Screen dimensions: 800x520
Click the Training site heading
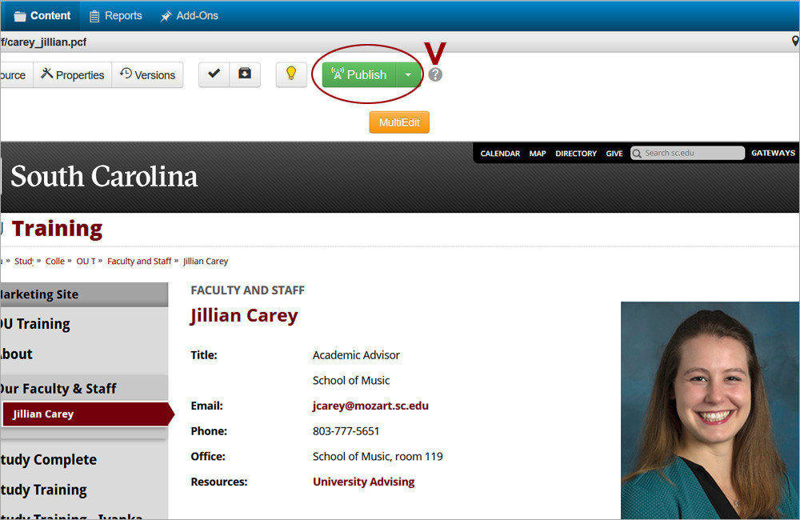point(57,229)
